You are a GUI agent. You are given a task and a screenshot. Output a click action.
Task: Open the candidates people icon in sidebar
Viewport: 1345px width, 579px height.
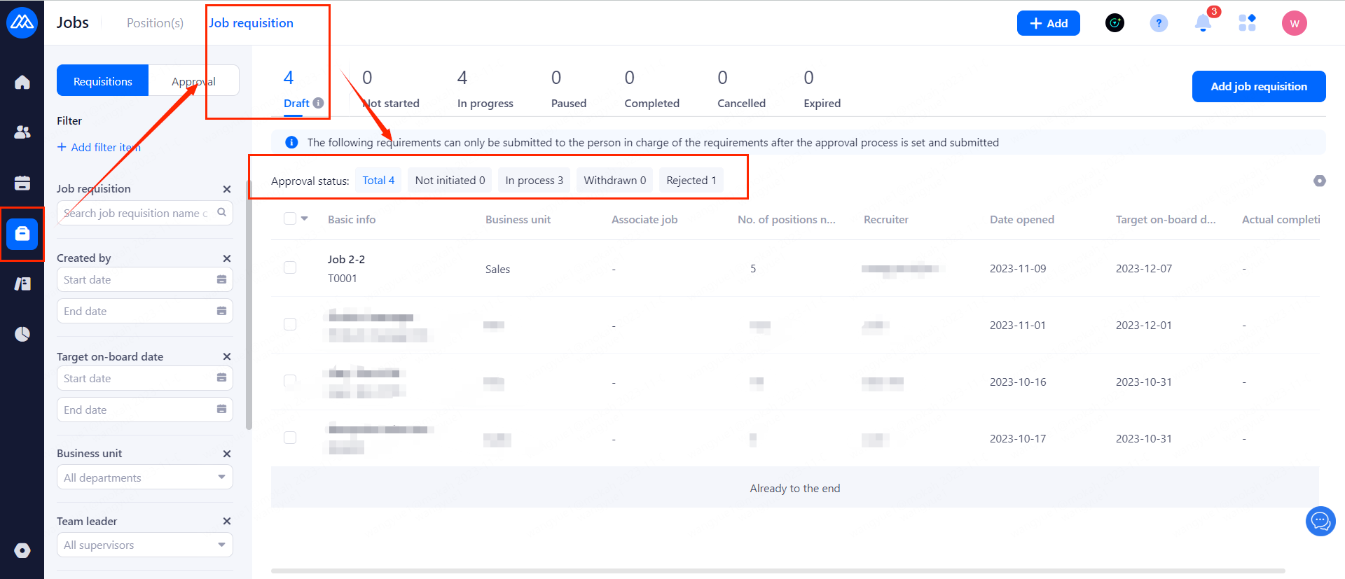pyautogui.click(x=22, y=132)
